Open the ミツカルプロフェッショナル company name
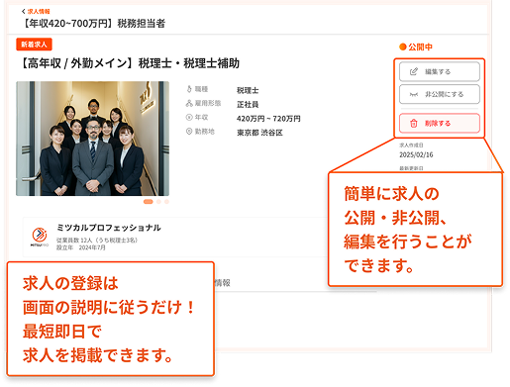Screen dimensions: 510x387 (x=109, y=228)
